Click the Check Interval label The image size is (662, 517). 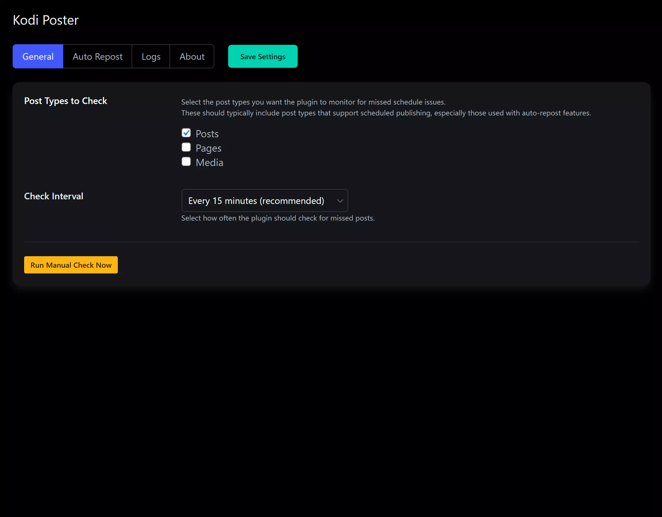coord(54,196)
